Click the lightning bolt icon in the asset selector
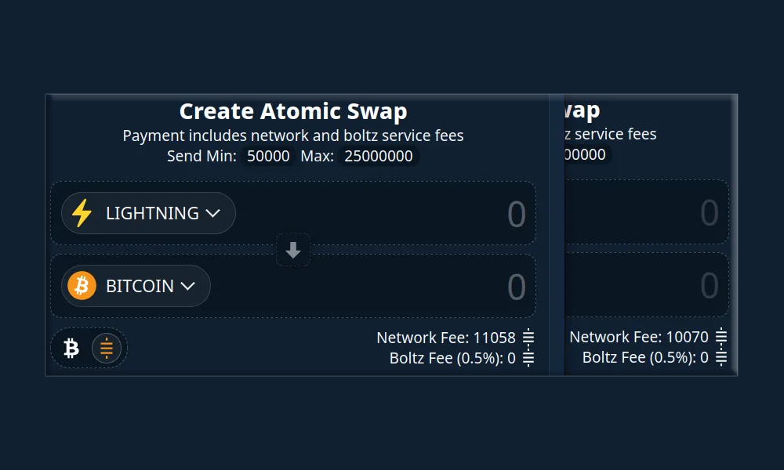This screenshot has width=784, height=470. click(x=82, y=212)
